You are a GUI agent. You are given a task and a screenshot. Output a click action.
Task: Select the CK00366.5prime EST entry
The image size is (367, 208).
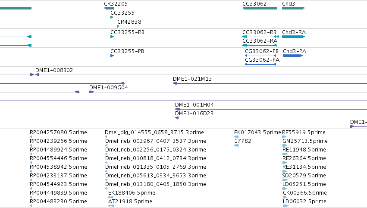coord(305,193)
